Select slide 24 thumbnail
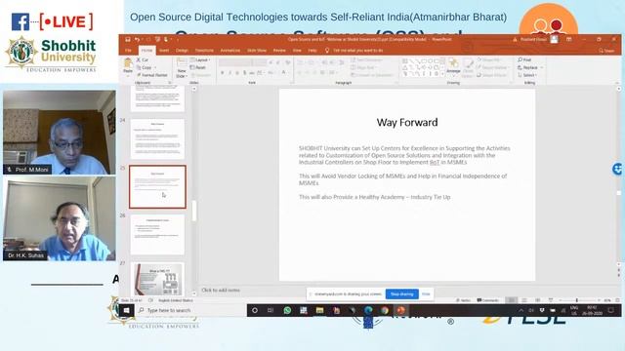The width and height of the screenshot is (625, 351). coord(157,138)
